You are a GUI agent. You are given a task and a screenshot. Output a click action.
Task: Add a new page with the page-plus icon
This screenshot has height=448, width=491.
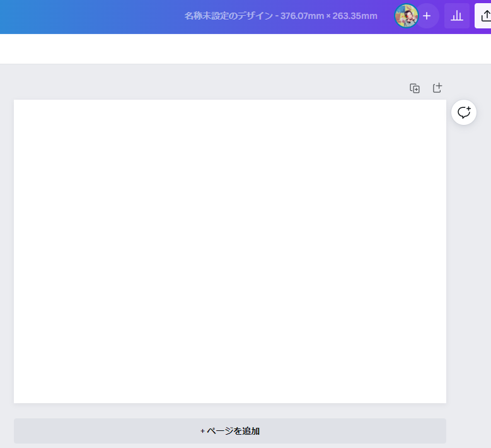tap(437, 88)
